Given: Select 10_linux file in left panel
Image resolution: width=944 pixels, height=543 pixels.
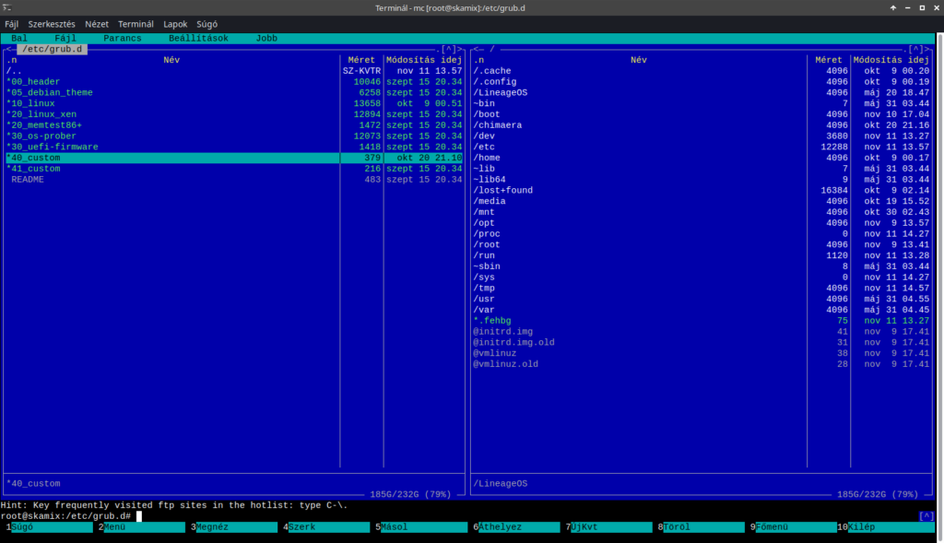Looking at the screenshot, I should (233, 103).
